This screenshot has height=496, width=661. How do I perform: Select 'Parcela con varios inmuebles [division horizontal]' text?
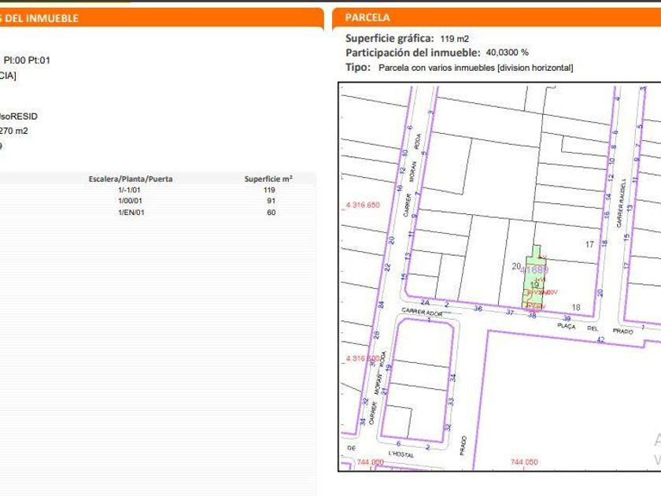[475, 68]
